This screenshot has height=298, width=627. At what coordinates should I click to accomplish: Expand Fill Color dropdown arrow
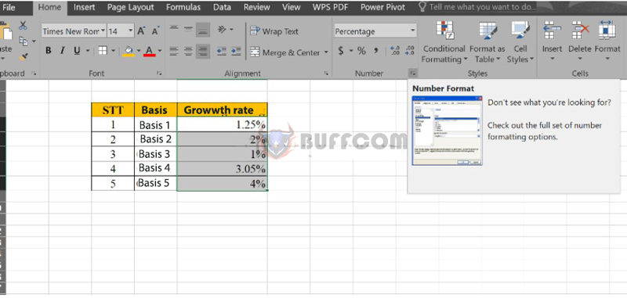coord(139,51)
